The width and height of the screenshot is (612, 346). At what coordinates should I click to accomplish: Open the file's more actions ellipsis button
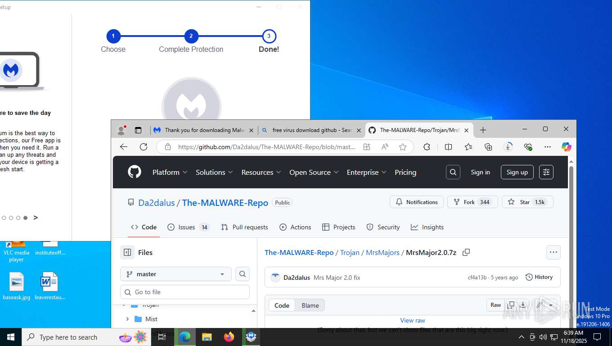click(553, 252)
